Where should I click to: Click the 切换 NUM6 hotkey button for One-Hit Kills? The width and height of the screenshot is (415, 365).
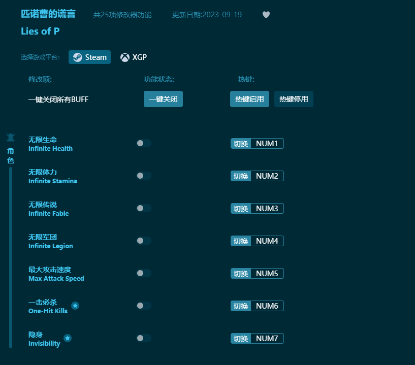(x=257, y=306)
